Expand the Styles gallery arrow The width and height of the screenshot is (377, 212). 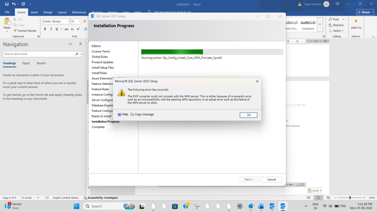pyautogui.click(x=320, y=24)
